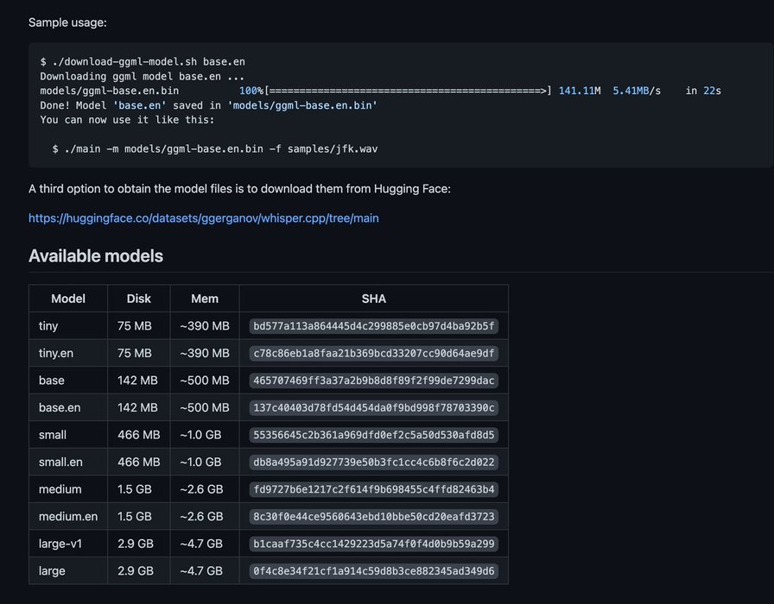The image size is (774, 604).
Task: Click the Mem column header
Action: click(x=205, y=299)
